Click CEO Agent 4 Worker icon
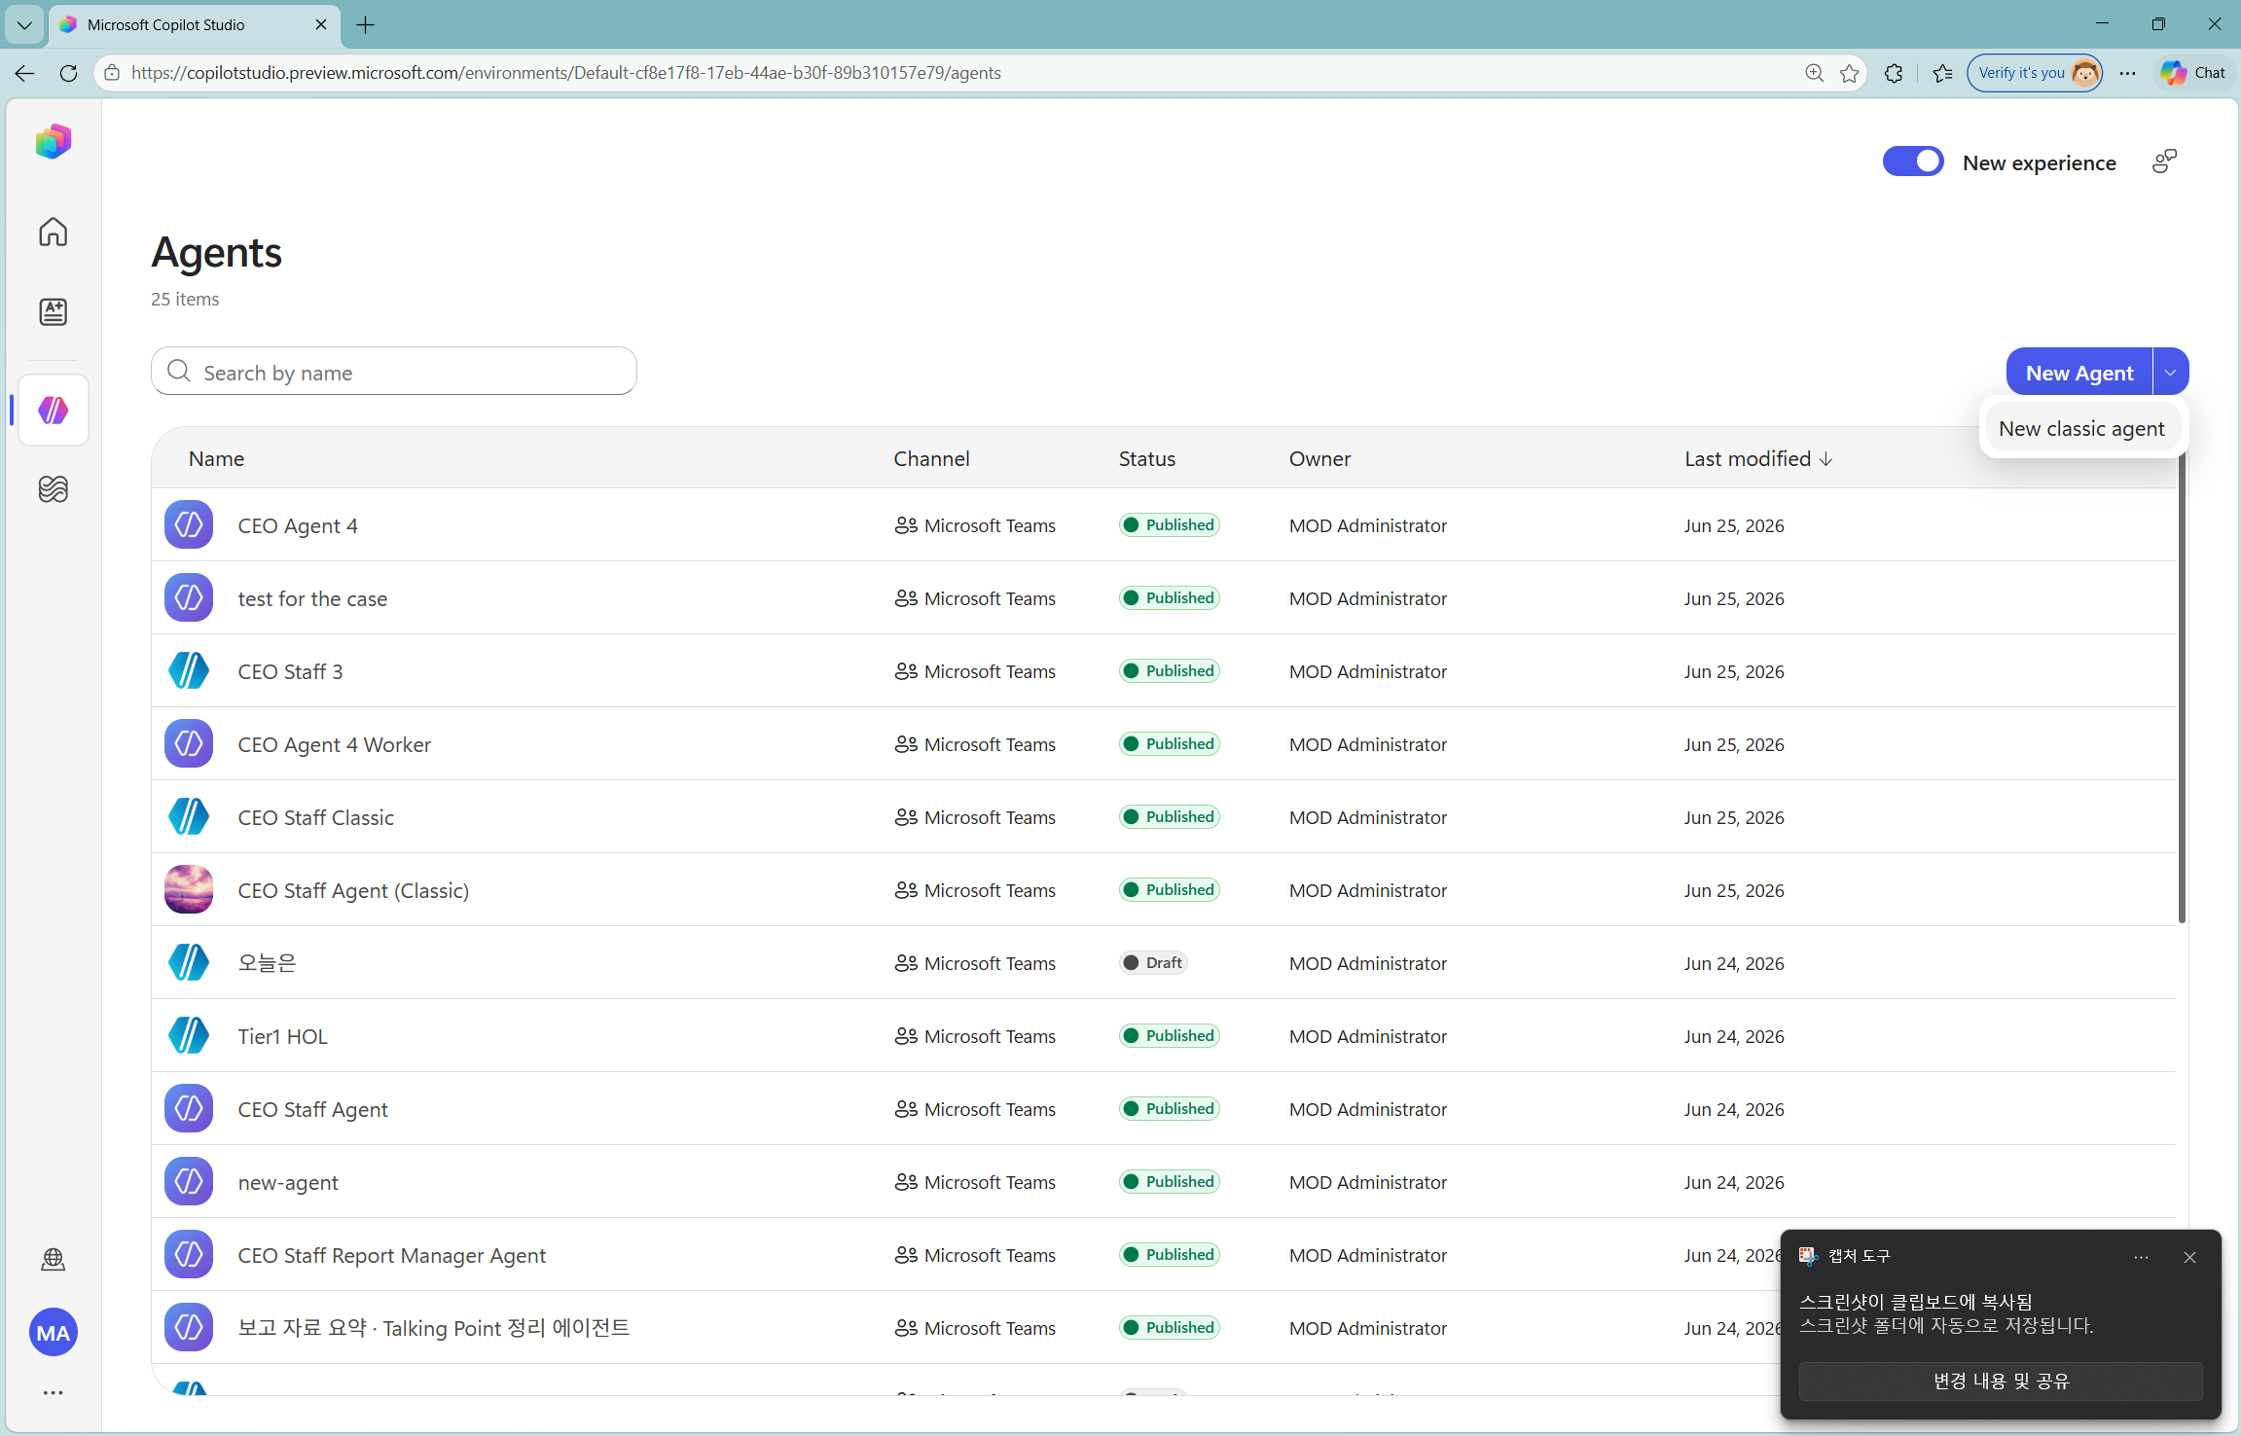Viewport: 2241px width, 1436px height. (189, 743)
